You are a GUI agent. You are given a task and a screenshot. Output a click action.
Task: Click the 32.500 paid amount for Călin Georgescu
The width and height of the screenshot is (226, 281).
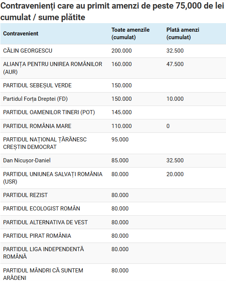coord(175,51)
